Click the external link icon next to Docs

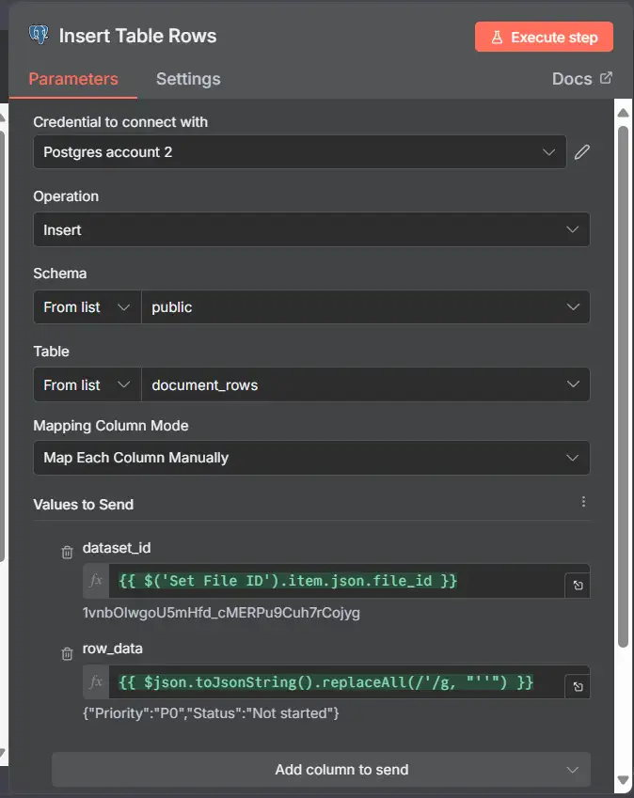click(607, 78)
